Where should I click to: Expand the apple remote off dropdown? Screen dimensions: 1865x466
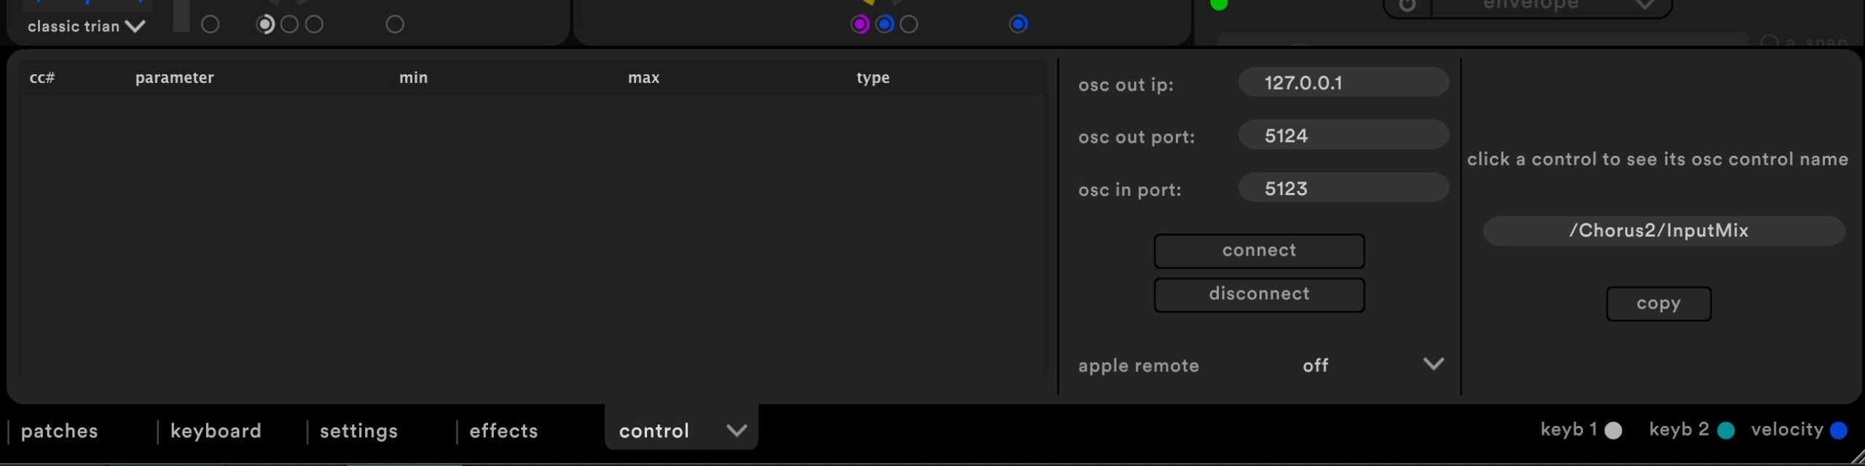click(x=1433, y=364)
